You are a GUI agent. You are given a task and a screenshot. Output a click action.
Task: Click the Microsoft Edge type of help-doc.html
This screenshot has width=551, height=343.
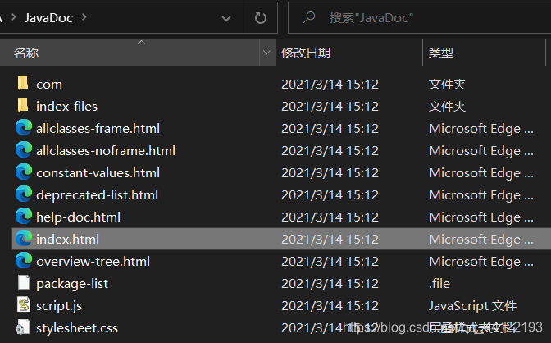pos(481,217)
